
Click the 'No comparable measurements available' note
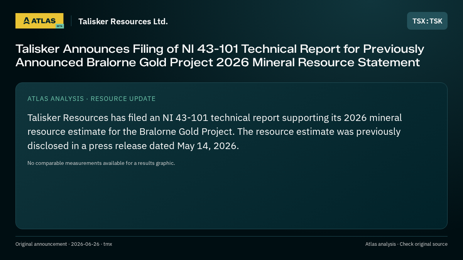101,163
